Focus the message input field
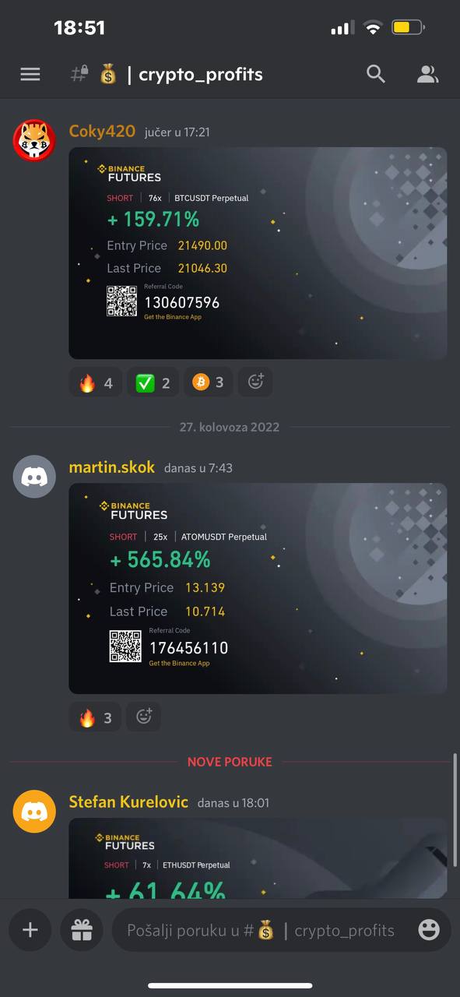 268,930
